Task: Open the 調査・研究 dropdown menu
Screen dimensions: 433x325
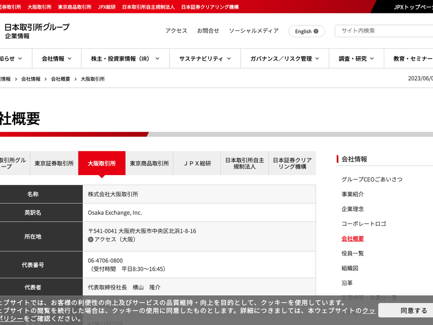Action: pos(356,58)
